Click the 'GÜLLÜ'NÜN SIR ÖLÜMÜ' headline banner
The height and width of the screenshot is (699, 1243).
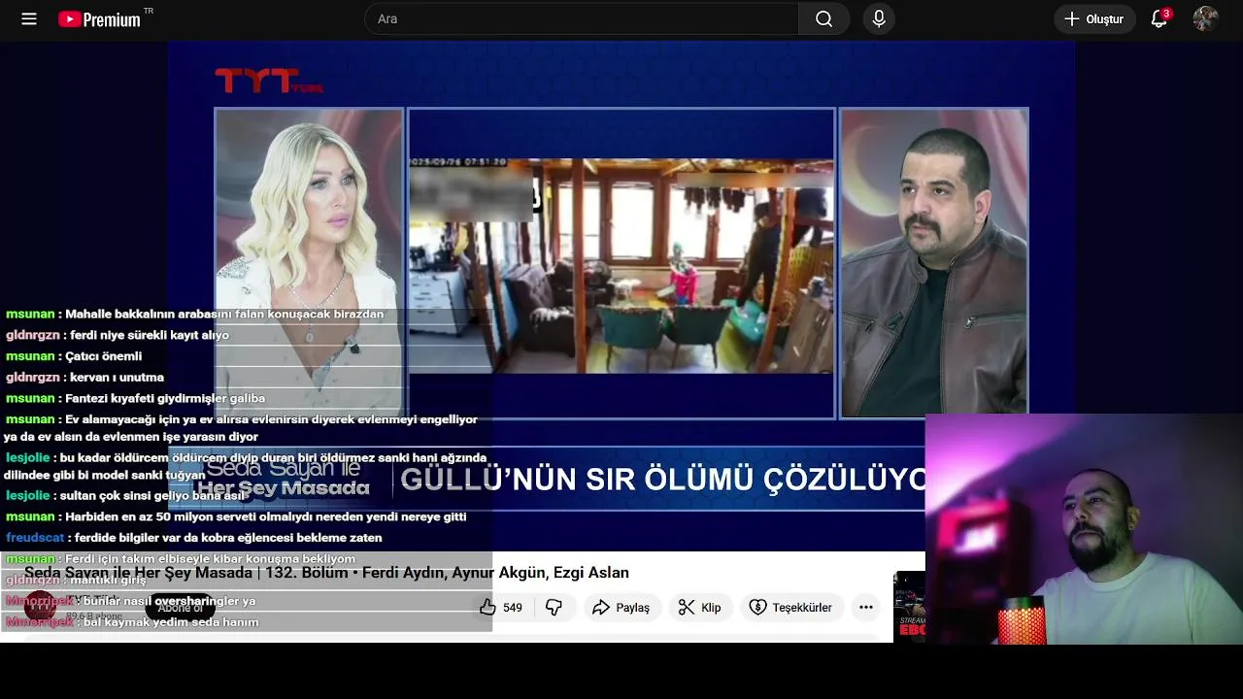662,480
